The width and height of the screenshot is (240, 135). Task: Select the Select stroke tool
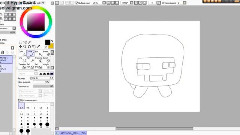(46, 60)
